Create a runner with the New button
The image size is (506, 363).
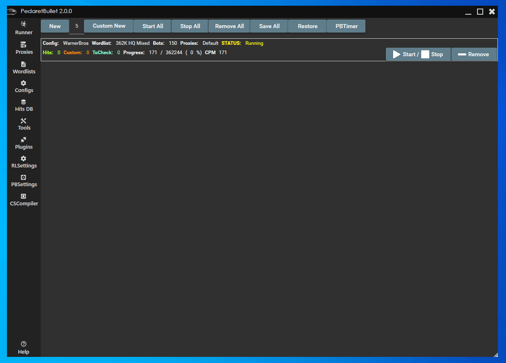pyautogui.click(x=55, y=26)
